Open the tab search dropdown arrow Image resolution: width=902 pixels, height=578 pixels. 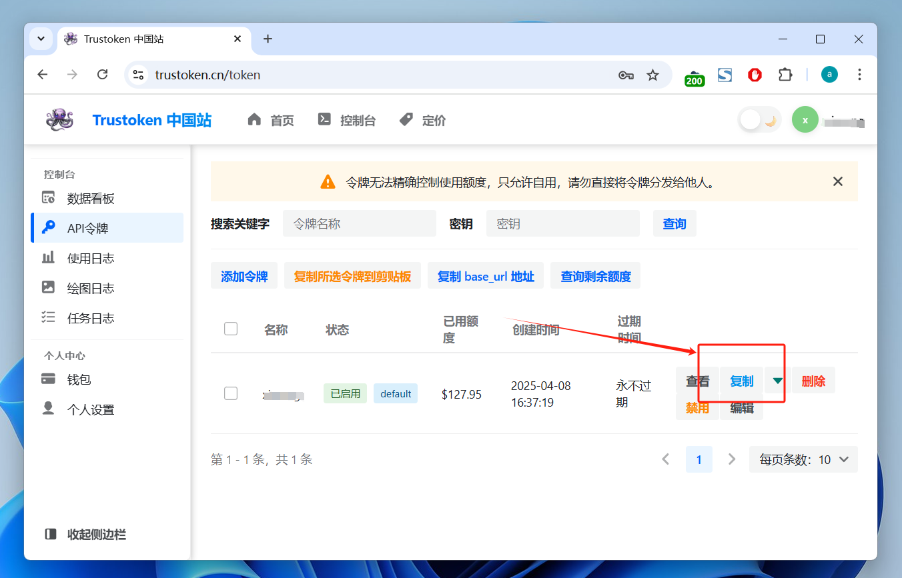(x=41, y=39)
